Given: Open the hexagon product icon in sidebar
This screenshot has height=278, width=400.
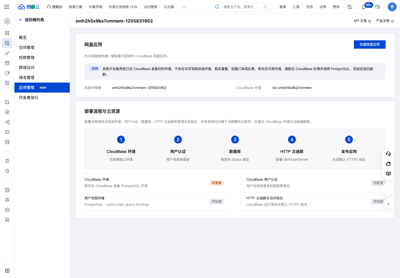Looking at the screenshot, I should click(7, 21).
